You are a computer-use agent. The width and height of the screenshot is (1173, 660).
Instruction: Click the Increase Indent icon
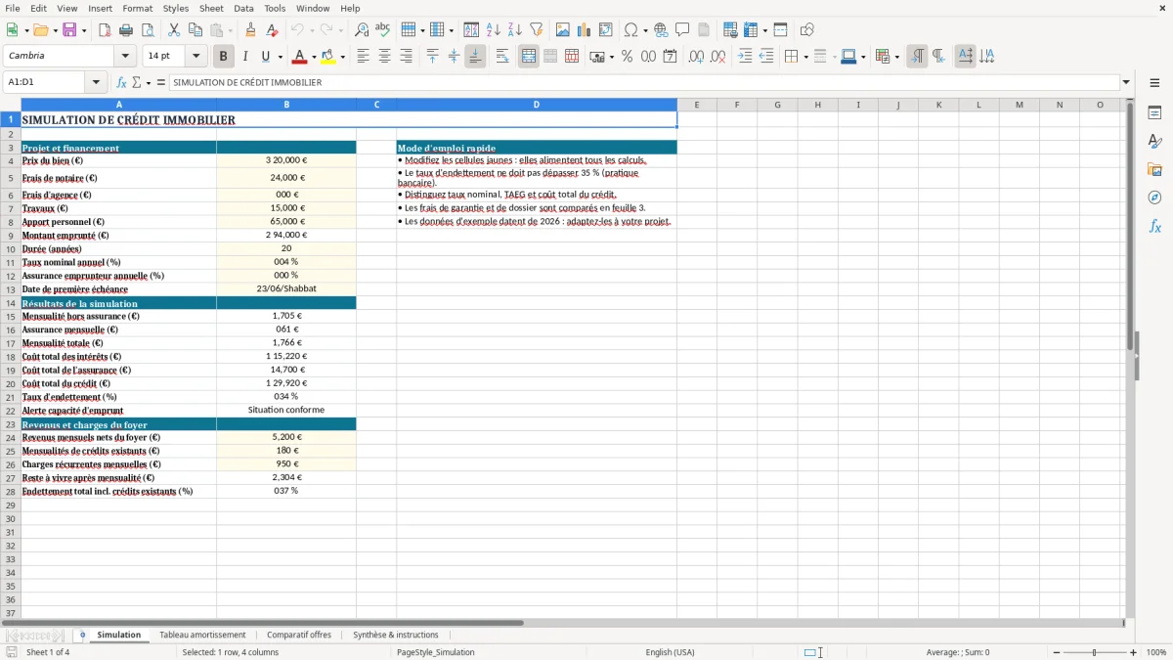click(745, 57)
